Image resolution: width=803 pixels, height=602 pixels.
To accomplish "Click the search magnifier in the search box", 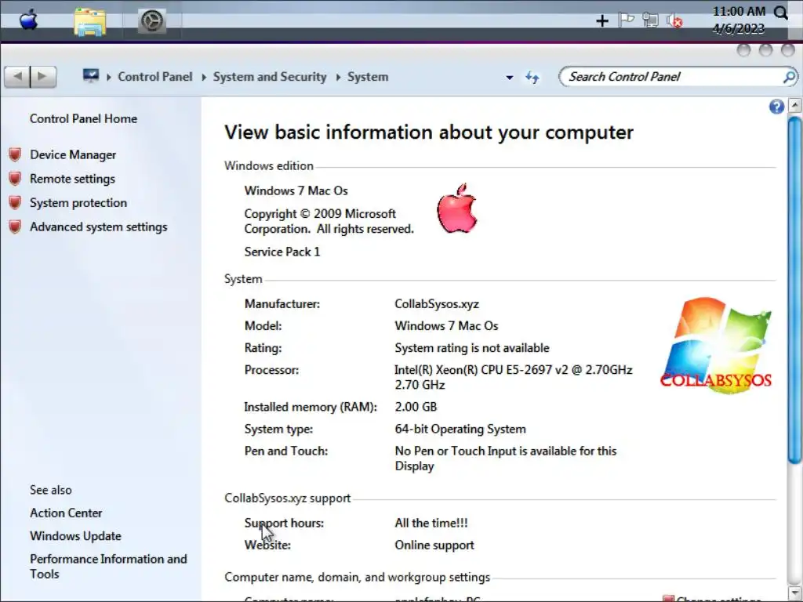I will (790, 77).
